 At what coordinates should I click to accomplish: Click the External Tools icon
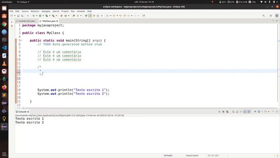tap(53, 16)
